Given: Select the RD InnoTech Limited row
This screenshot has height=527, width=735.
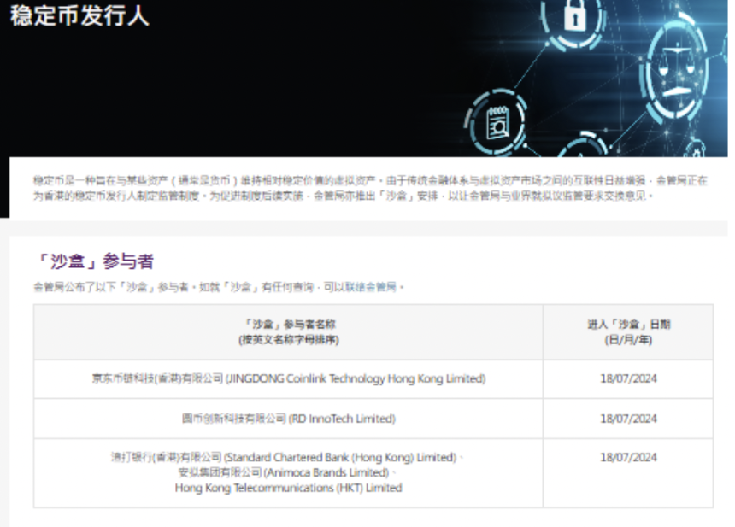Looking at the screenshot, I should tap(288, 419).
